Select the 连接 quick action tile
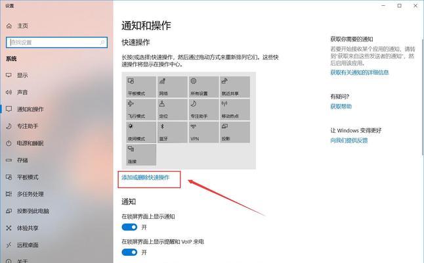424x263 pixels. pyautogui.click(x=141, y=155)
